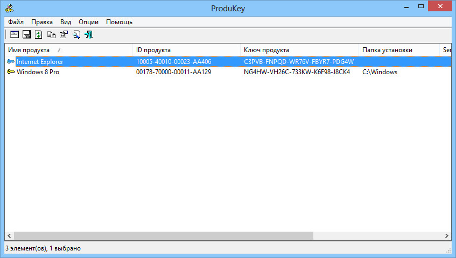Click the Find magnifier toolbar icon
The width and height of the screenshot is (456, 258).
pyautogui.click(x=76, y=34)
